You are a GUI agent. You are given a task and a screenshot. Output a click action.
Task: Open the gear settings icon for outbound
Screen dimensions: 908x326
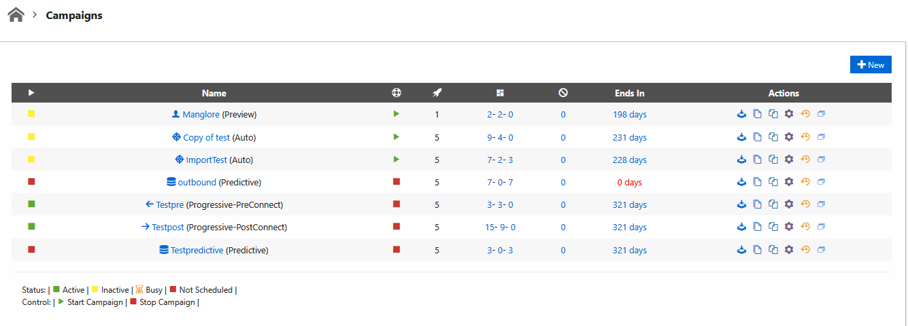(x=789, y=182)
